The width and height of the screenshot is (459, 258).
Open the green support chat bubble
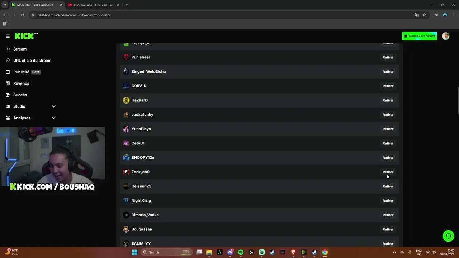click(x=448, y=236)
